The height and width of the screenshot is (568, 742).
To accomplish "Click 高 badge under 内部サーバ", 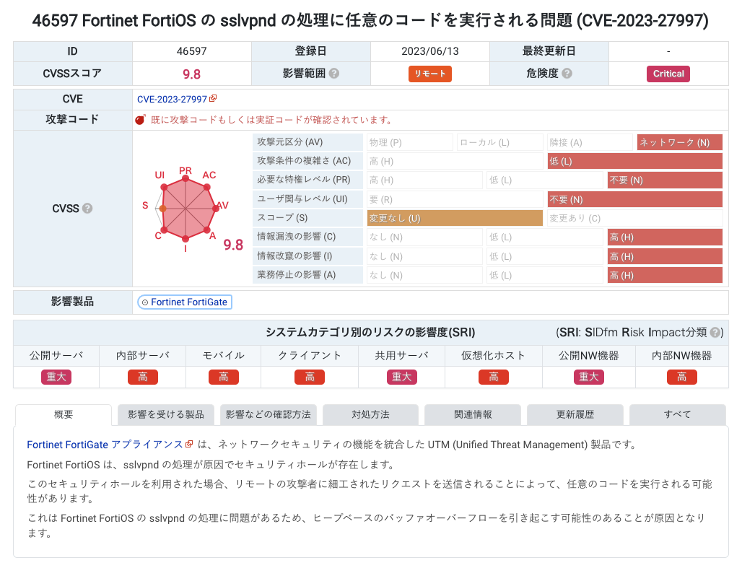I will pyautogui.click(x=142, y=377).
